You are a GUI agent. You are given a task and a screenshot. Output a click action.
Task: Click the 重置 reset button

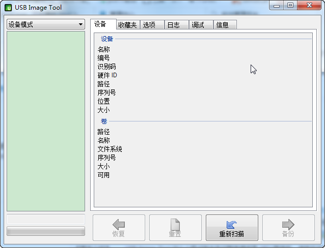click(175, 228)
